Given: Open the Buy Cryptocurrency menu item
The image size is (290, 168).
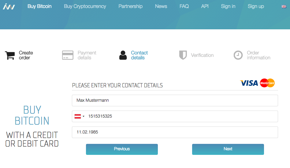Looking at the screenshot, I should pyautogui.click(x=85, y=6).
